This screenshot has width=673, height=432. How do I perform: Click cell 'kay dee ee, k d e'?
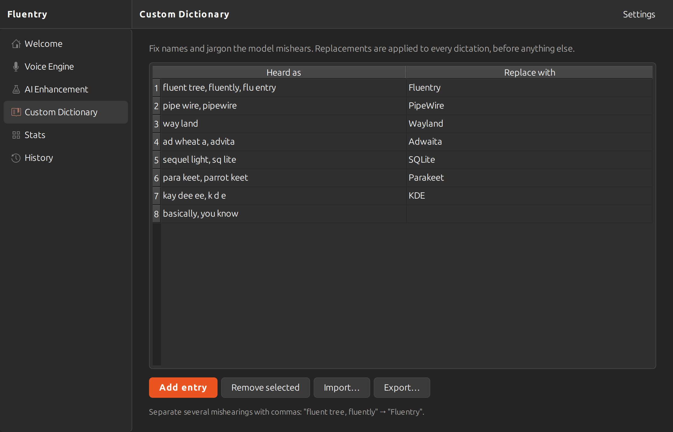click(x=284, y=196)
